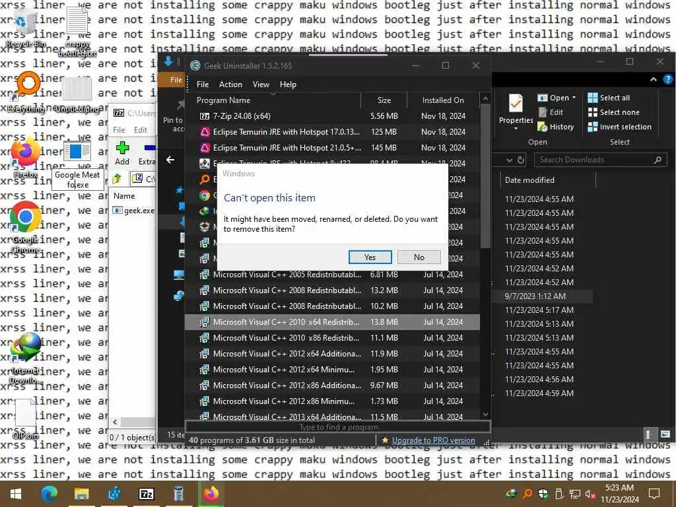This screenshot has height=507, width=676.
Task: Select the 10.2 MB Visual C++ 2008 row
Action: 332,306
